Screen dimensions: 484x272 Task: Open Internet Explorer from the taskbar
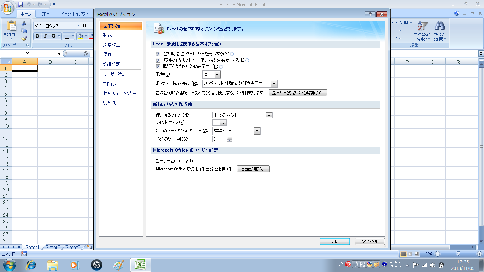[32, 265]
